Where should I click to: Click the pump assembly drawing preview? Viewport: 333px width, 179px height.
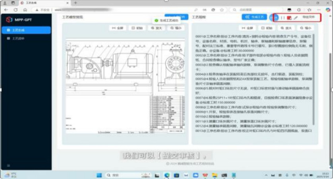[x=125, y=86]
